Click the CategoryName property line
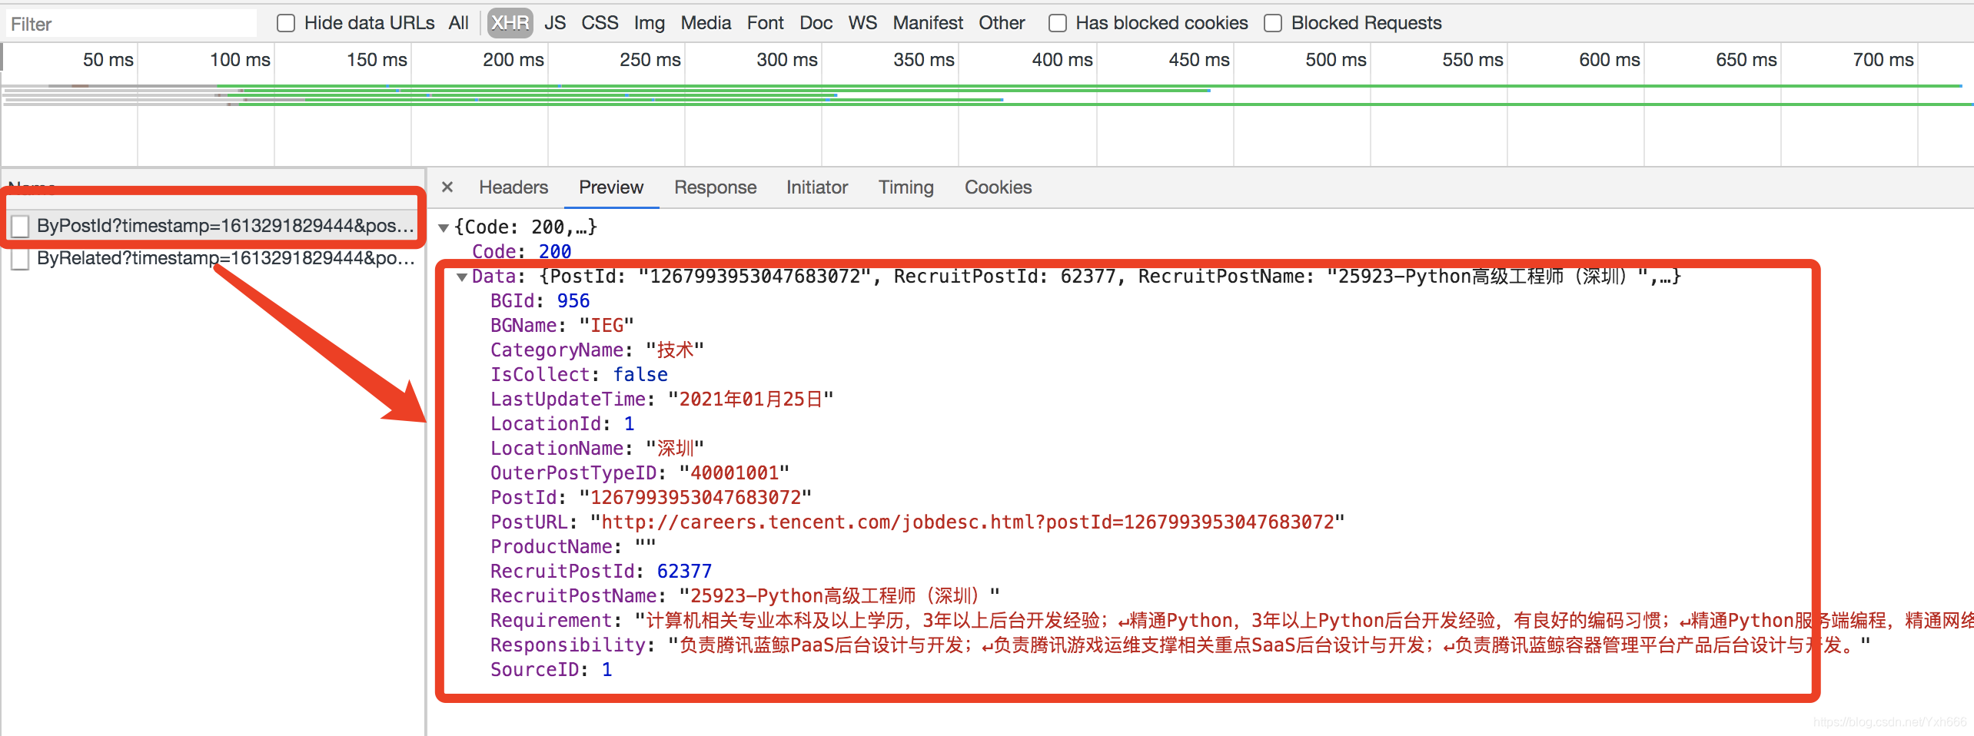This screenshot has height=736, width=1974. point(597,350)
